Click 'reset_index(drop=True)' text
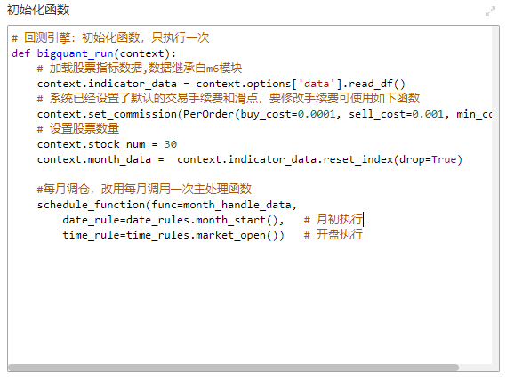Image resolution: width=506 pixels, height=381 pixels. coord(392,159)
